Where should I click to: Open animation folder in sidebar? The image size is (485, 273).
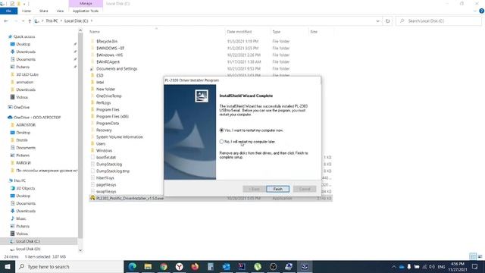pos(25,82)
